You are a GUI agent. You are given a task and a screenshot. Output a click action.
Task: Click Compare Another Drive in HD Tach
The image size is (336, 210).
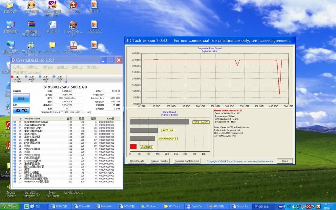point(187,161)
